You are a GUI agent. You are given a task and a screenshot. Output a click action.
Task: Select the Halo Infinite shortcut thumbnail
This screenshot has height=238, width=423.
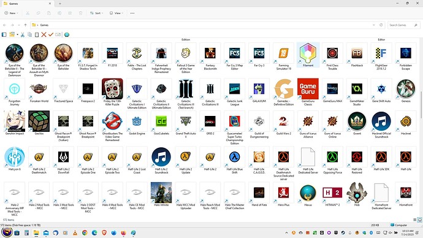point(161,193)
